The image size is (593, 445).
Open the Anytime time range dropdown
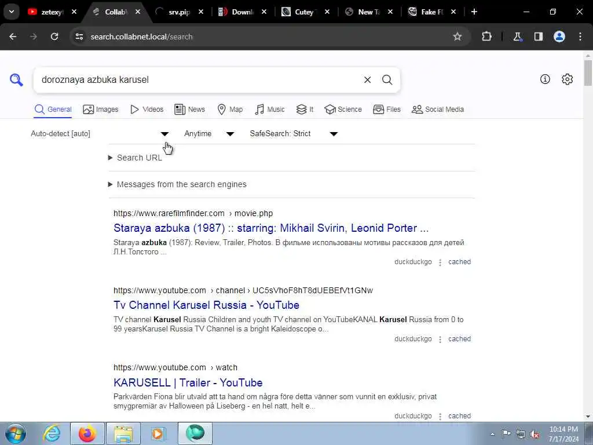click(209, 134)
